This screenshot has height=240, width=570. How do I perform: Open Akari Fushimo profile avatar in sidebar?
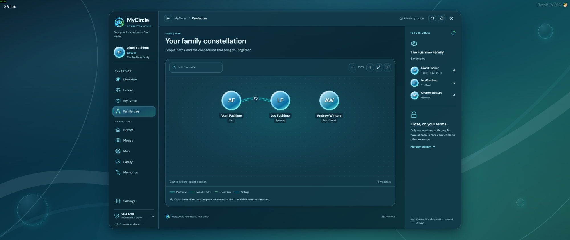point(119,52)
